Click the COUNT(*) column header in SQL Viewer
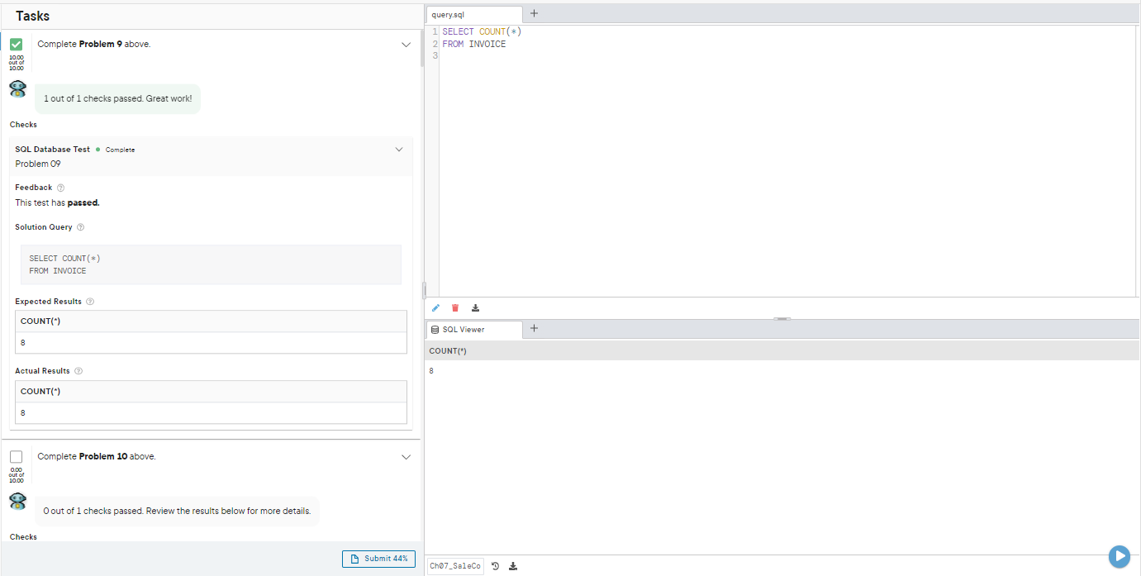The height and width of the screenshot is (576, 1141). (x=448, y=351)
